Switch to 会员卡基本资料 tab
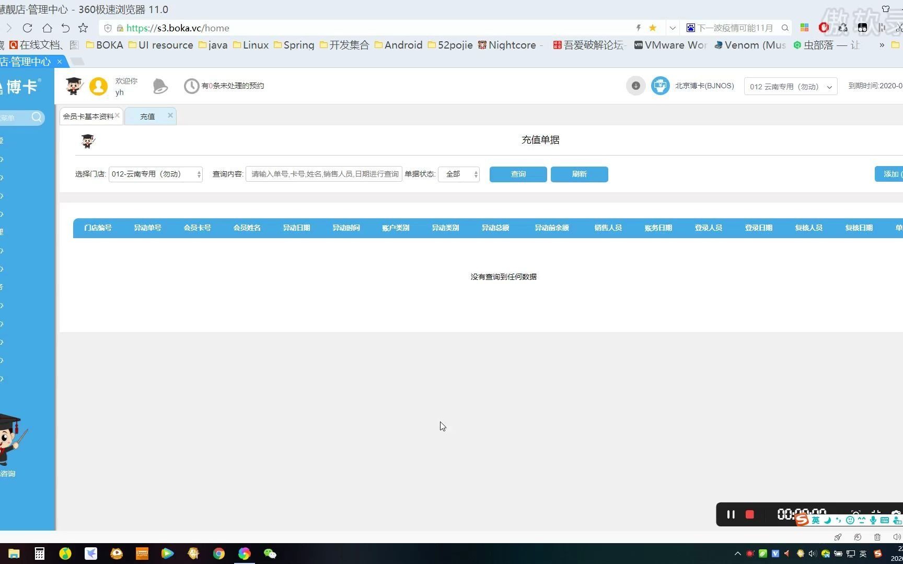Image resolution: width=903 pixels, height=564 pixels. (88, 116)
